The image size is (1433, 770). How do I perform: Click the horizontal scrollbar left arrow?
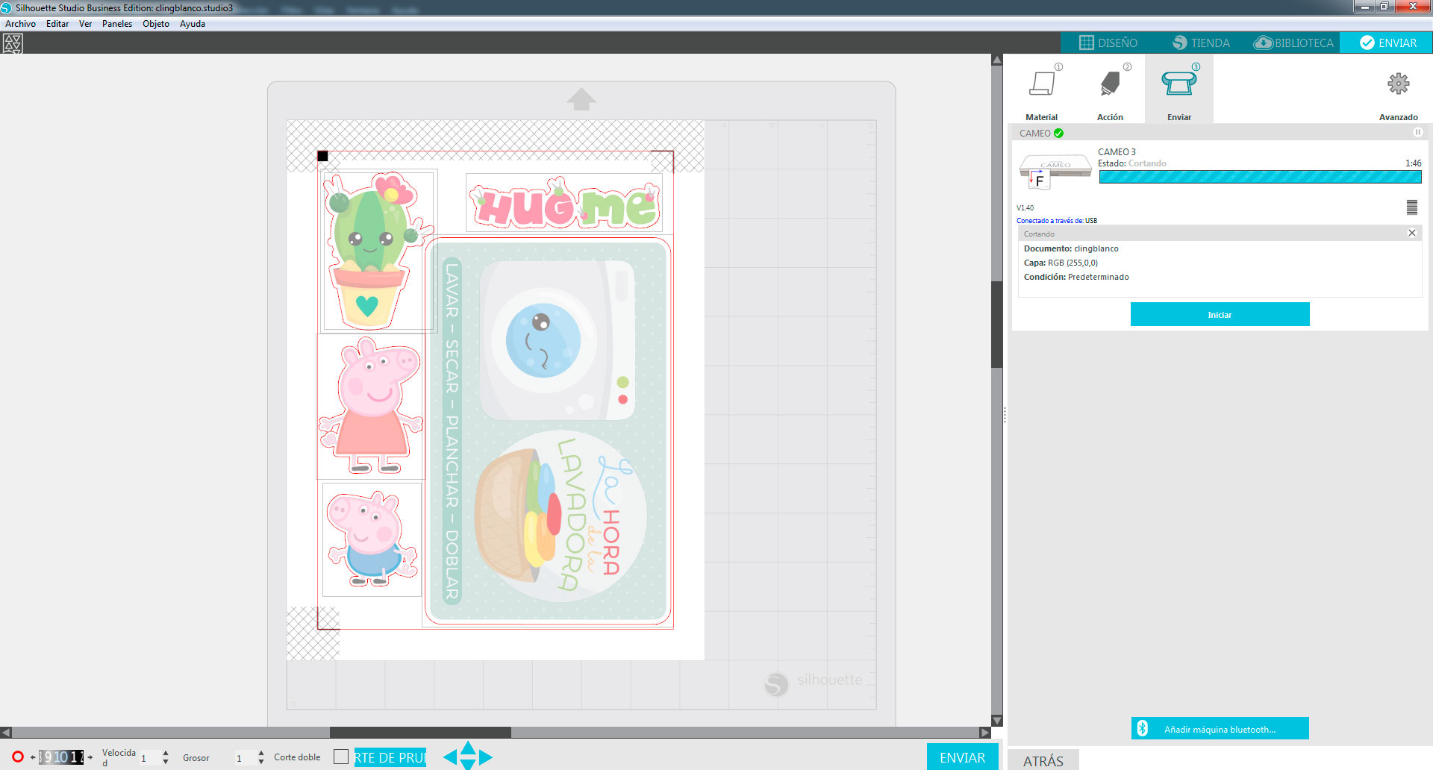click(6, 733)
